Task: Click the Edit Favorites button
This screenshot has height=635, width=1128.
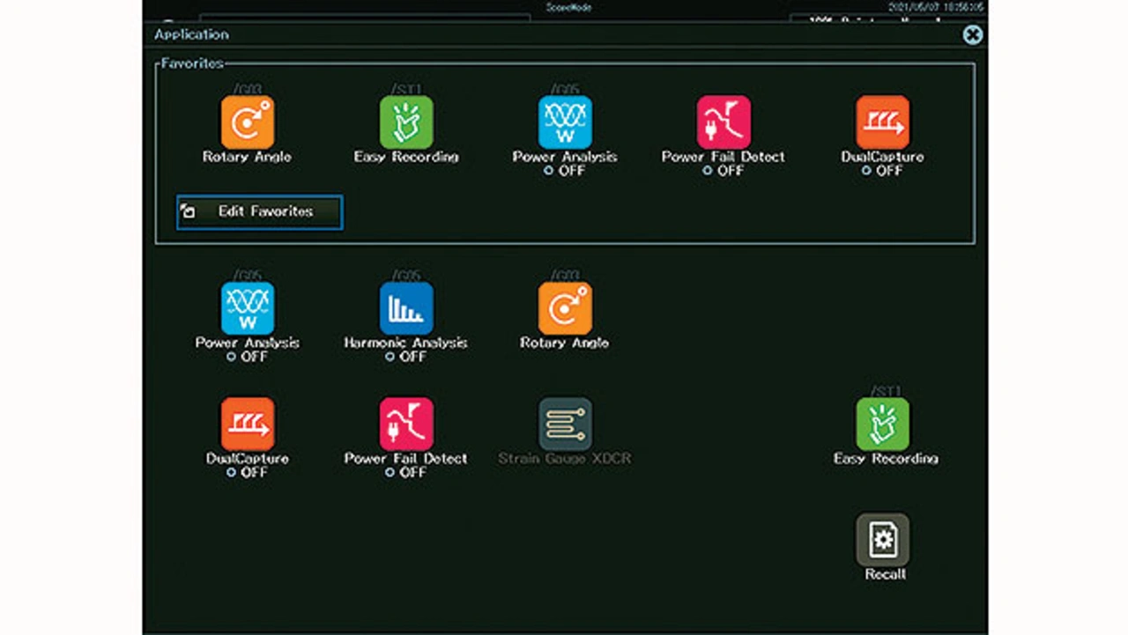Action: 259,212
